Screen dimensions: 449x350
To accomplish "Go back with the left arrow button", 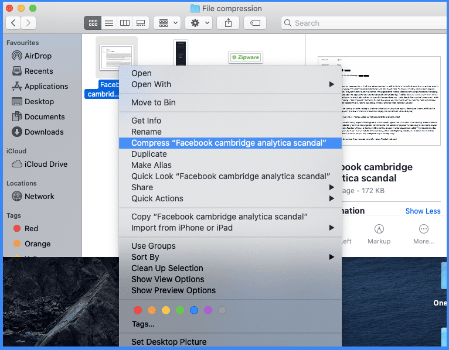I will point(13,23).
